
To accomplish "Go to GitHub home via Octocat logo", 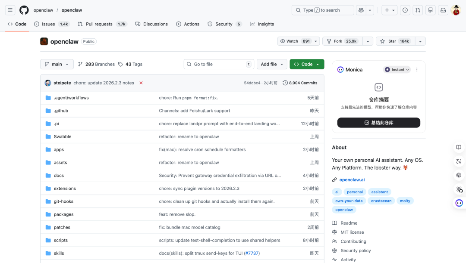I will tap(24, 10).
